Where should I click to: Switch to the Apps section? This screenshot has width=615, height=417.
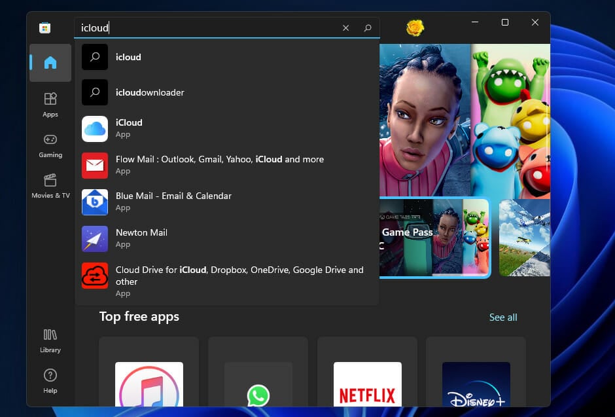click(x=50, y=105)
